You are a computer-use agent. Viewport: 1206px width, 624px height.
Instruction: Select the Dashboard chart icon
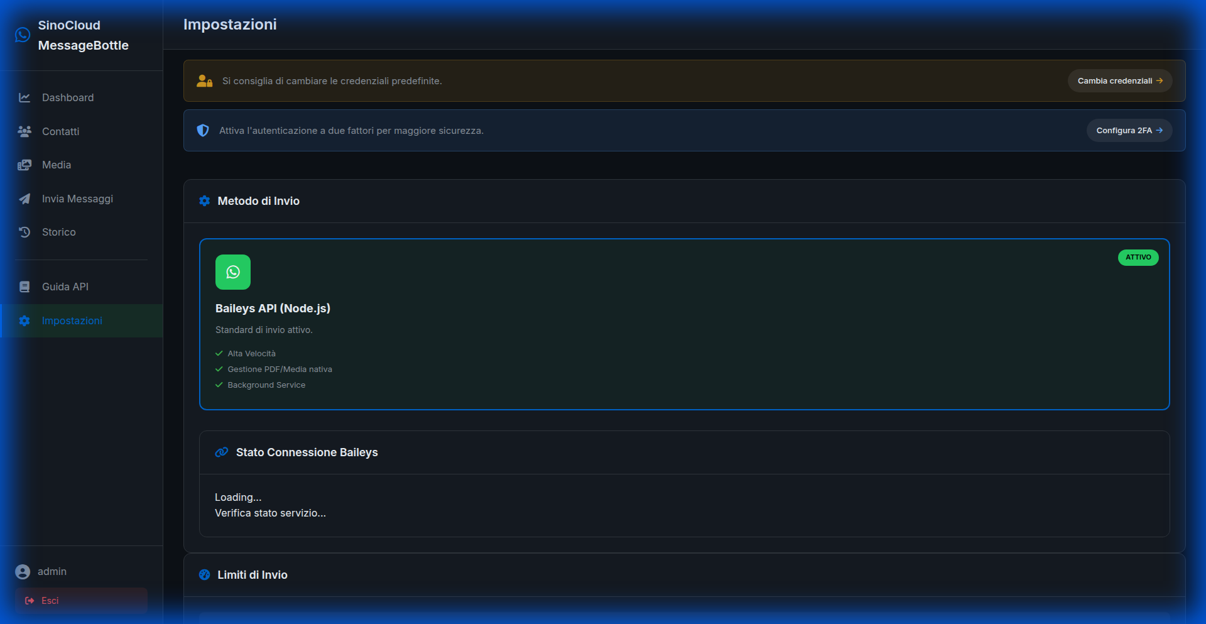[x=24, y=97]
